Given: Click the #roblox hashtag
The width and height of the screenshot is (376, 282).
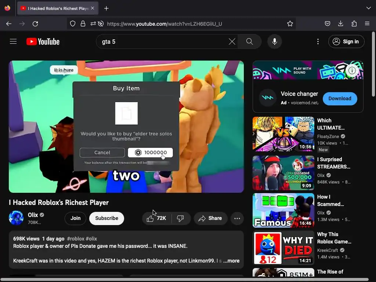Looking at the screenshot, I should pyautogui.click(x=76, y=239).
